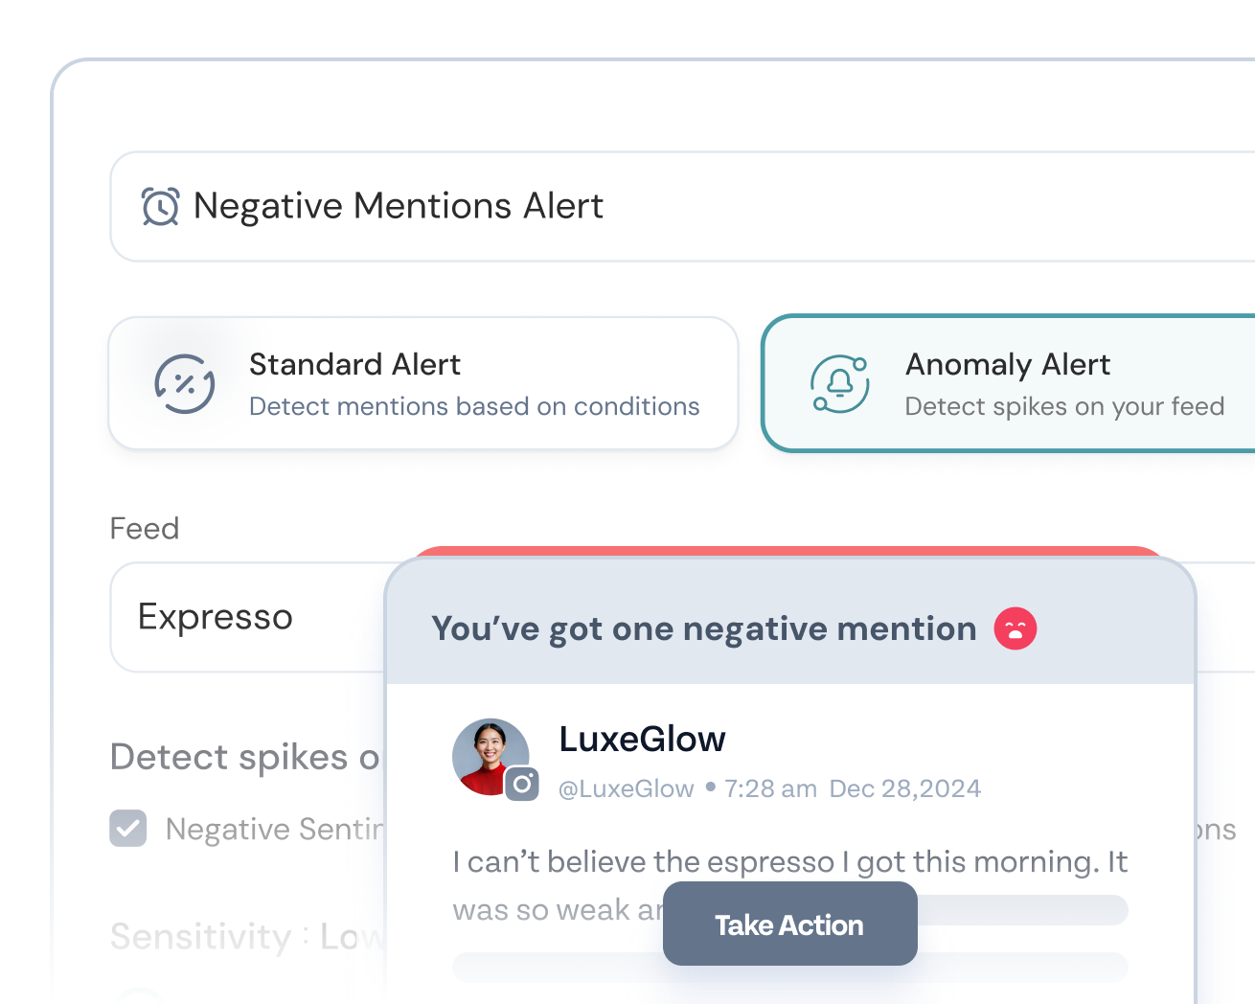The height and width of the screenshot is (1004, 1255).
Task: Click the Negative Sentiment label text
Action: point(274,829)
